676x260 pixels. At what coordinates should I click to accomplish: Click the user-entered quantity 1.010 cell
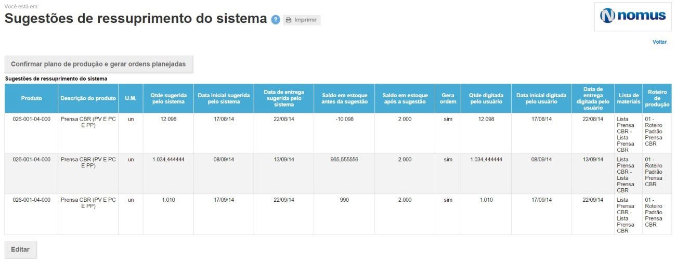486,200
